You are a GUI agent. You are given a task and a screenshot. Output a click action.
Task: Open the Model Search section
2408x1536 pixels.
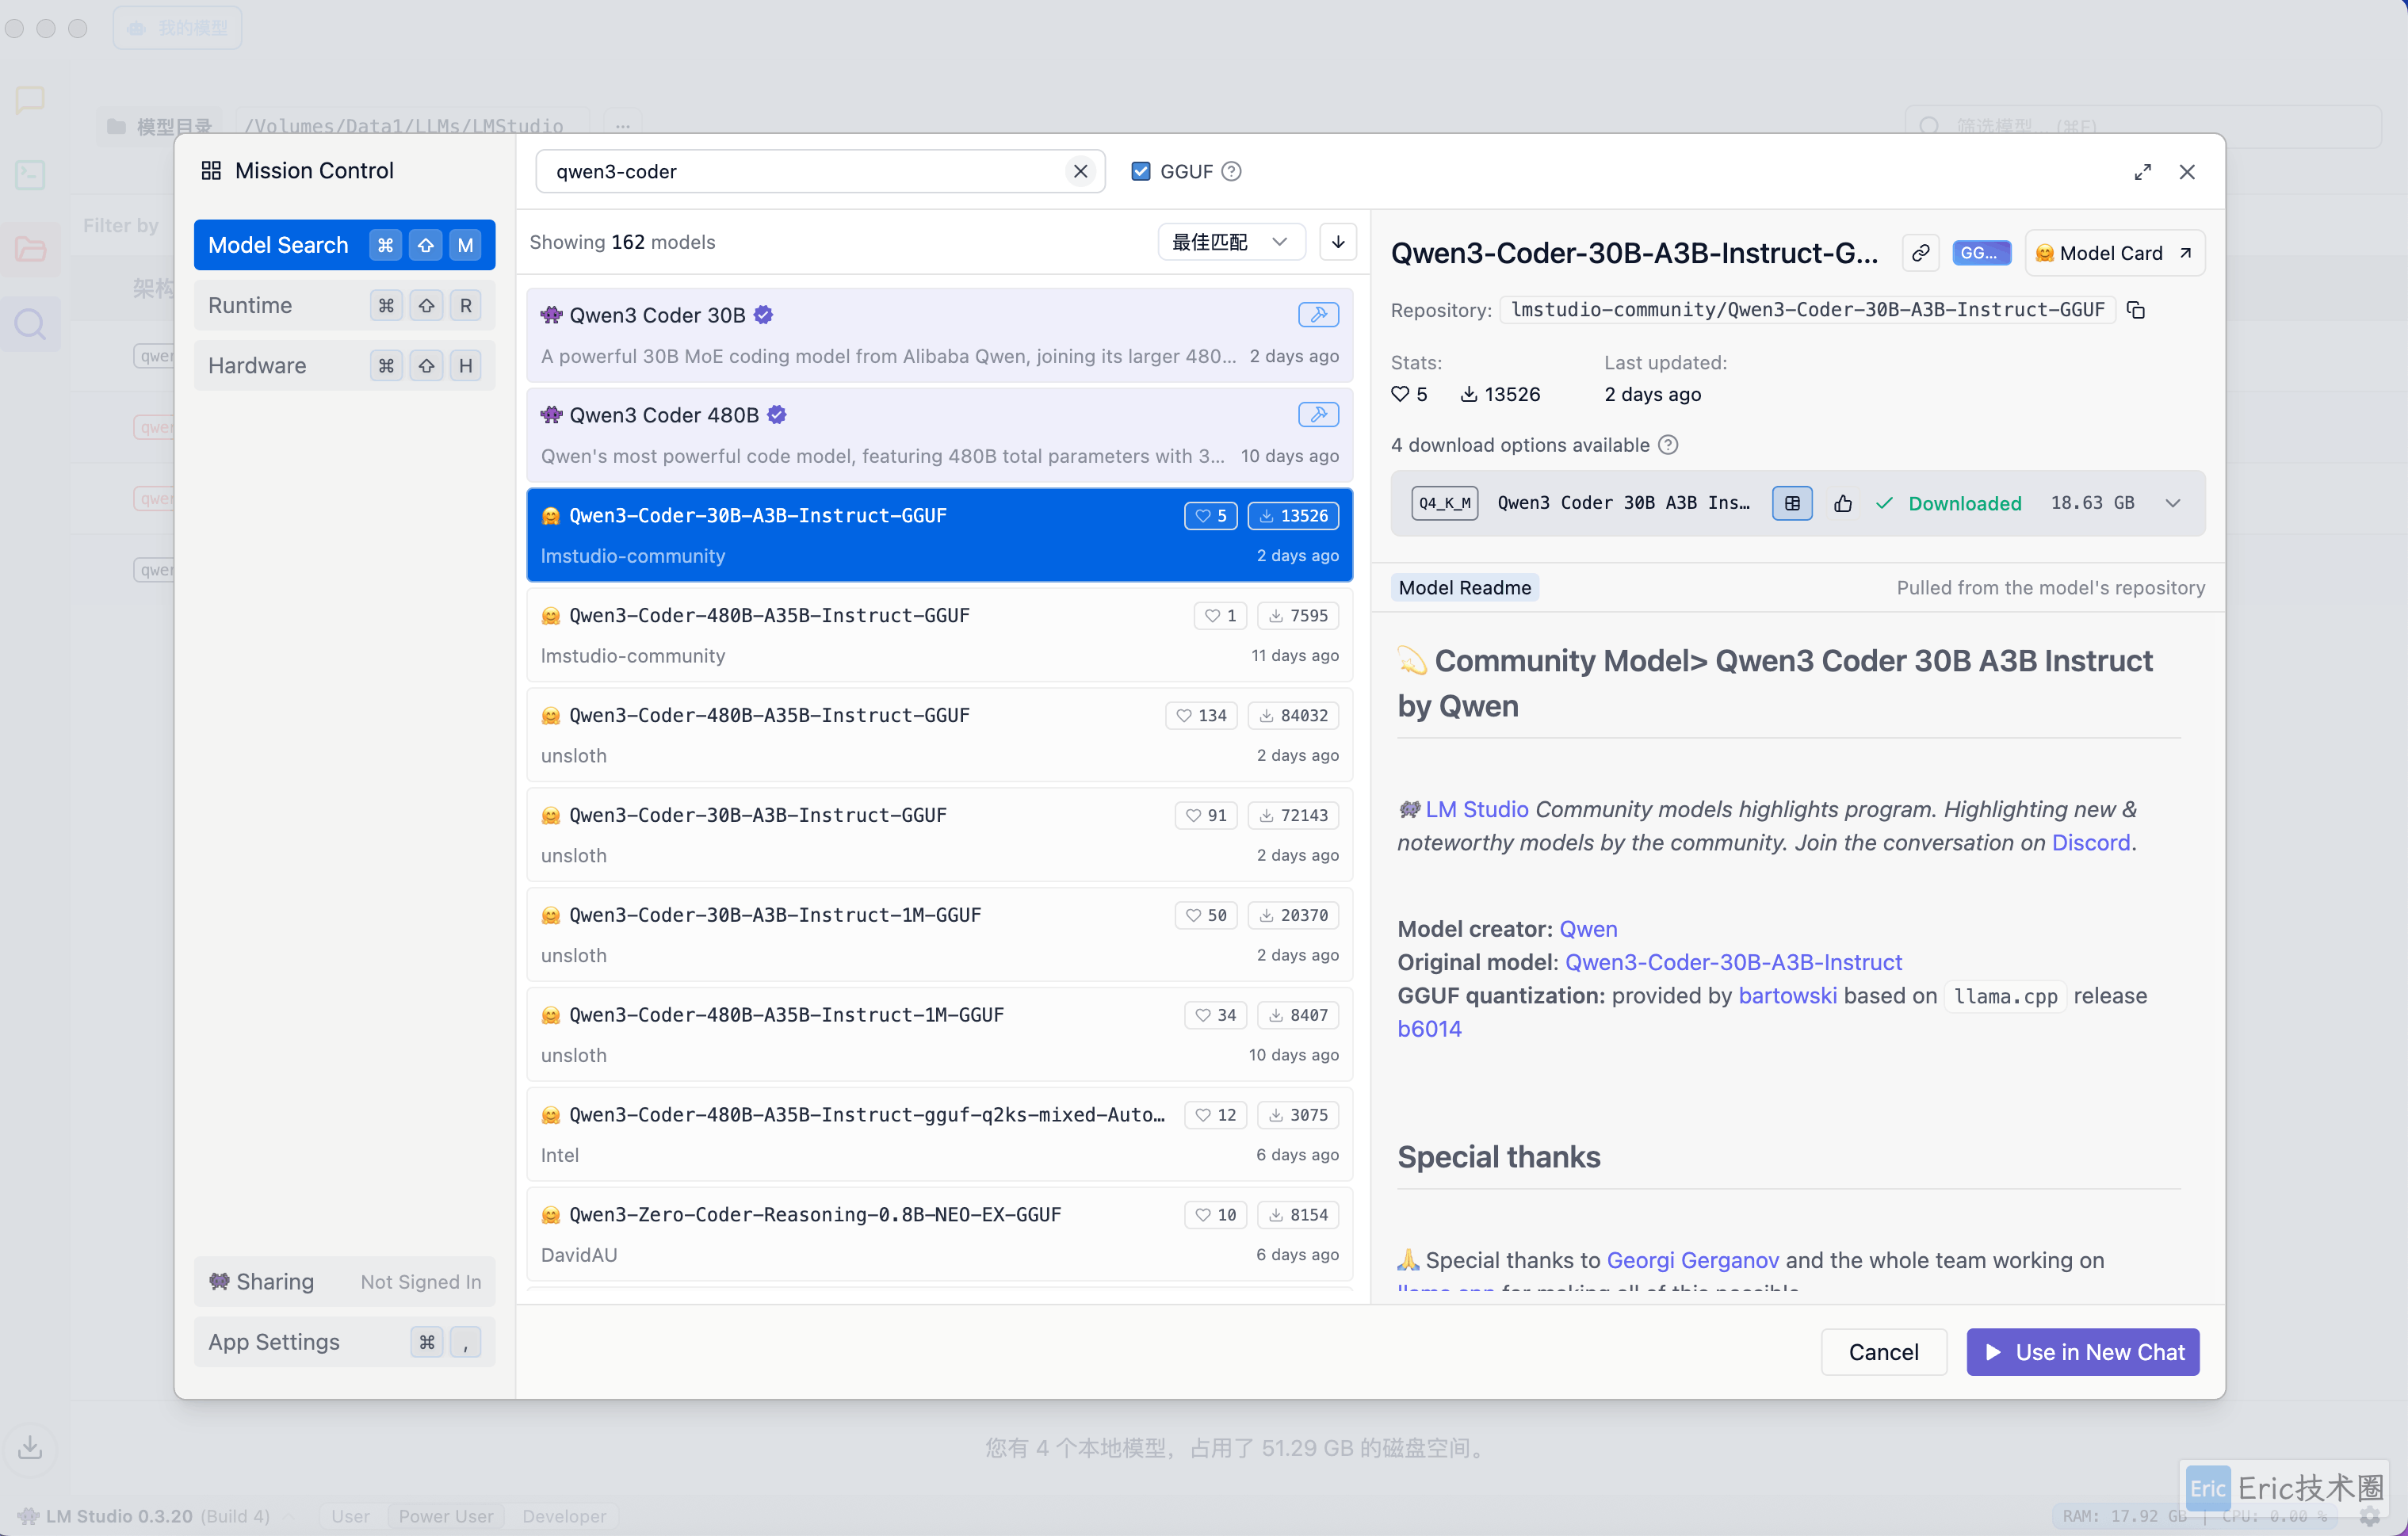(x=344, y=245)
